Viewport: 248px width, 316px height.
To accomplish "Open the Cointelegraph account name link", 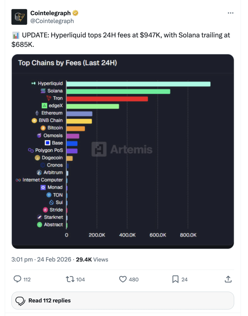I will click(x=50, y=13).
